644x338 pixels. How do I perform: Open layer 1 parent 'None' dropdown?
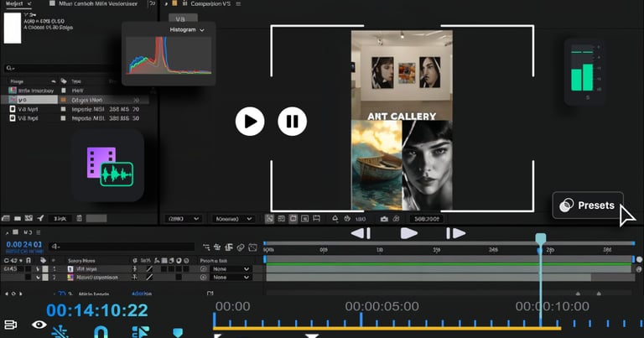231,269
